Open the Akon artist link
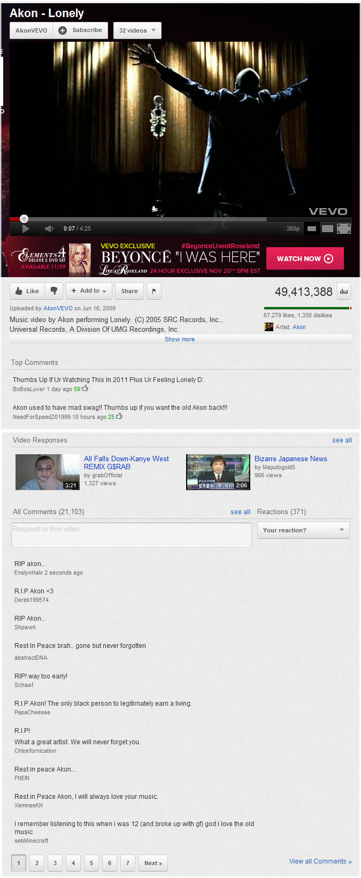Viewport: 361px width, 878px height. tap(299, 327)
